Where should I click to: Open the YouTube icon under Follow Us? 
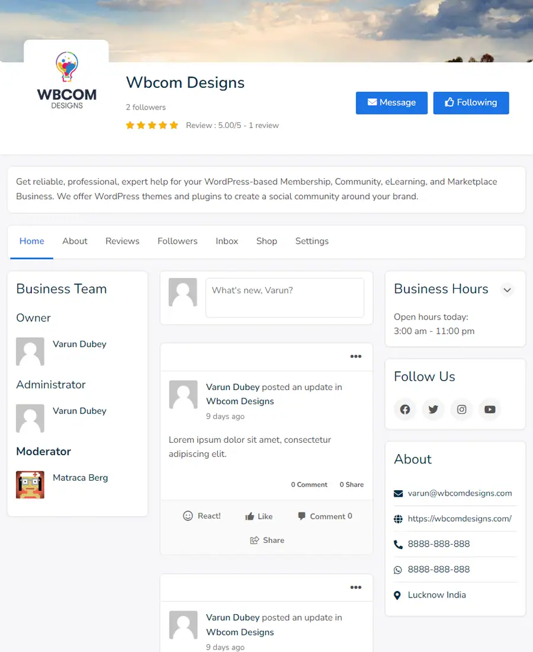click(x=490, y=409)
